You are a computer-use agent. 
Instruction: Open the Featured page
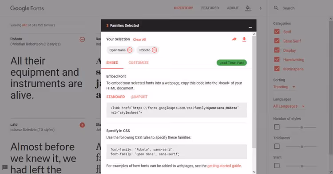pyautogui.click(x=210, y=8)
